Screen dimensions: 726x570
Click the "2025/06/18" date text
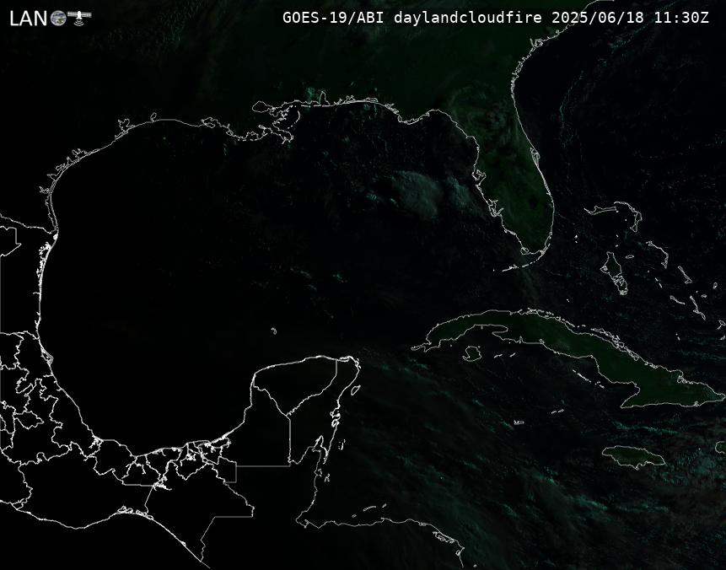pyautogui.click(x=597, y=18)
